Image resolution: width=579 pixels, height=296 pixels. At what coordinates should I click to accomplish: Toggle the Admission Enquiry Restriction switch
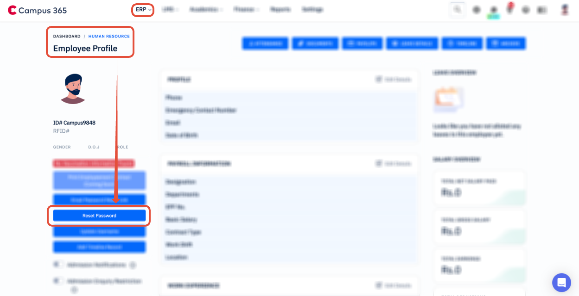click(x=58, y=280)
